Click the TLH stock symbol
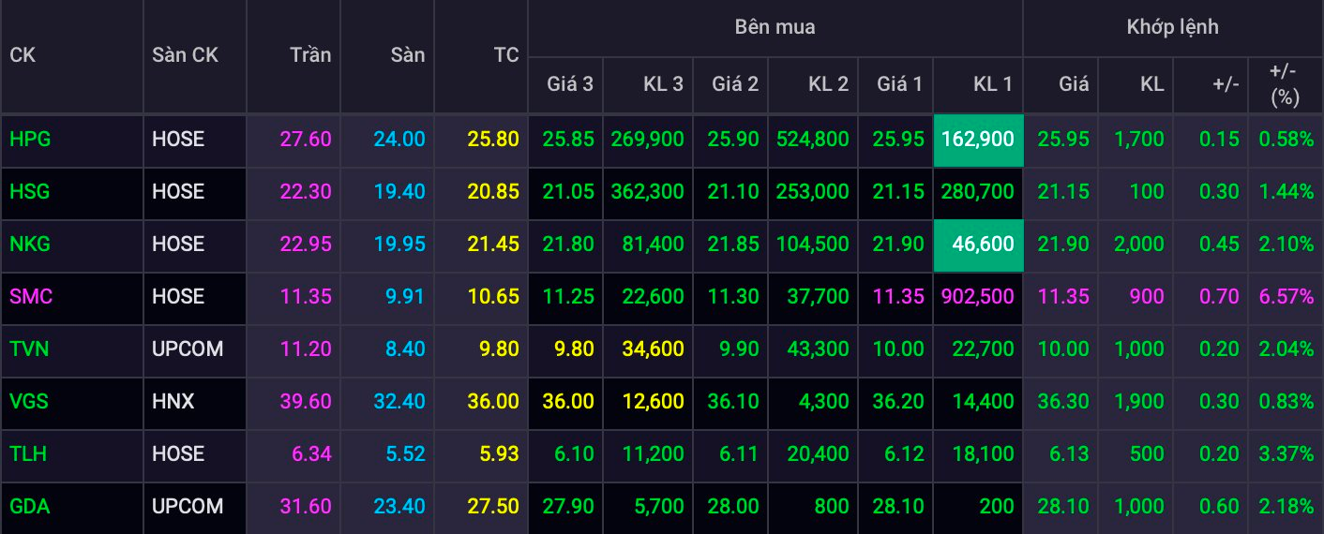The height and width of the screenshot is (534, 1324). [28, 454]
